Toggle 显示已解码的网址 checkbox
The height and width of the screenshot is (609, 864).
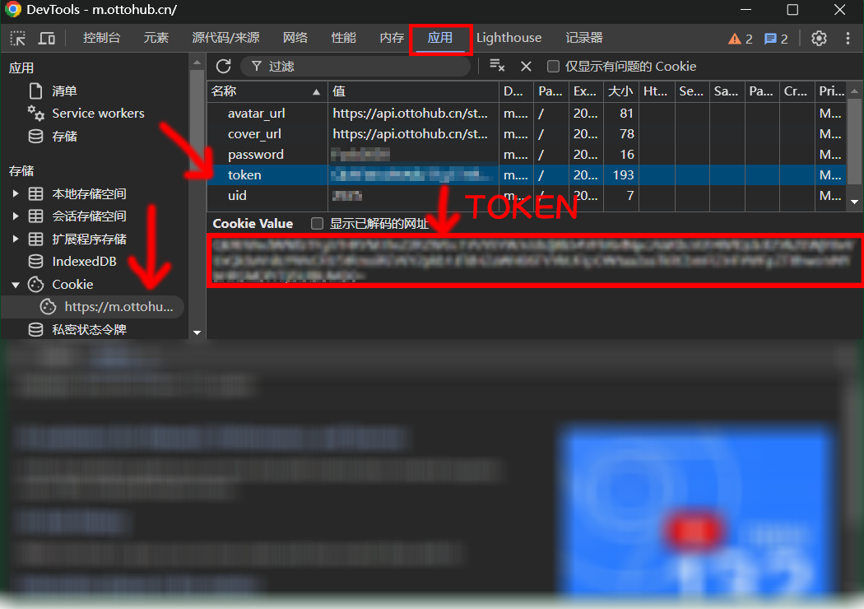[x=317, y=223]
